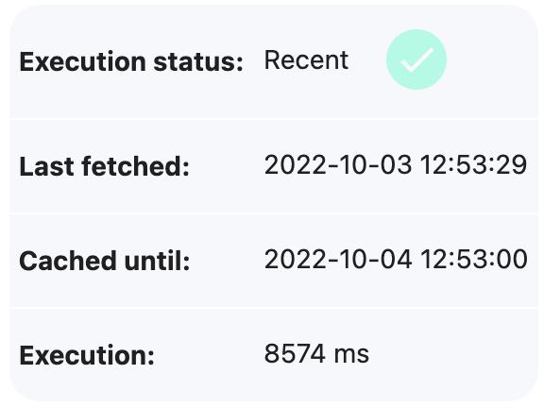Click the white tick inside the circle
The image size is (544, 408).
[x=417, y=60]
